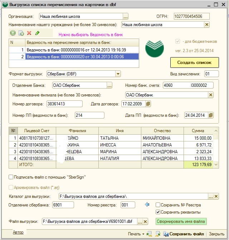Click the Фамилия column header
Viewport: 229px width, 240px height.
click(77, 131)
